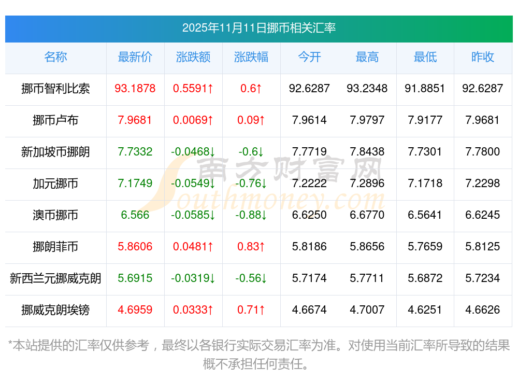Viewport: 518px width, 380px height.
Task: Click latest price 5.8606
Action: point(135,246)
